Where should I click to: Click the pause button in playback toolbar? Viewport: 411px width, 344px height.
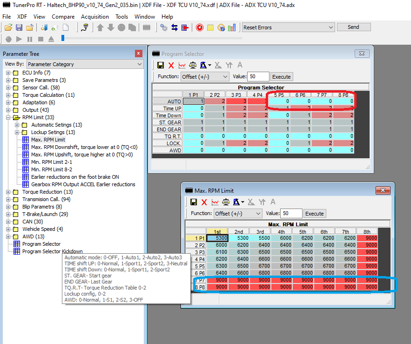pyautogui.click(x=30, y=39)
